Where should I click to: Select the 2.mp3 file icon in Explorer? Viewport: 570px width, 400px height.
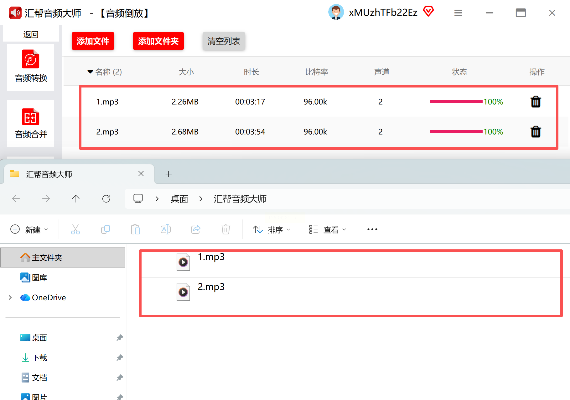pyautogui.click(x=183, y=292)
